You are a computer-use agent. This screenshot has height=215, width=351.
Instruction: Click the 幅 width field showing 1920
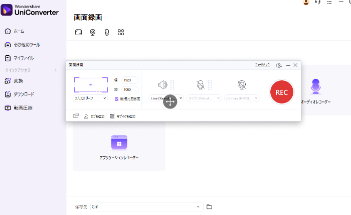[x=130, y=80]
